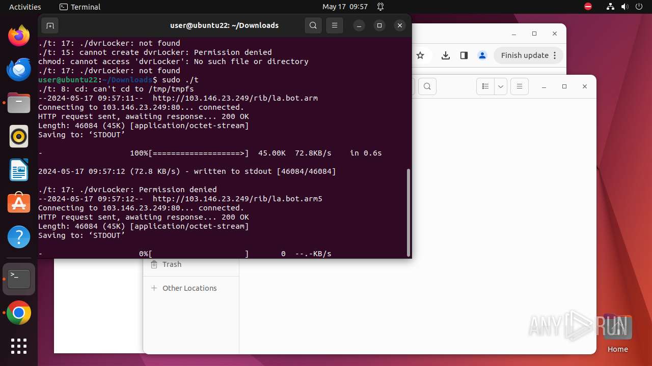
Task: Click volume icon in system tray
Action: pos(625,7)
